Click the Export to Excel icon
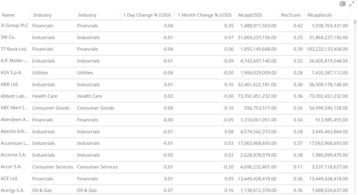Screen dimensions: 358x195 point(343,4)
